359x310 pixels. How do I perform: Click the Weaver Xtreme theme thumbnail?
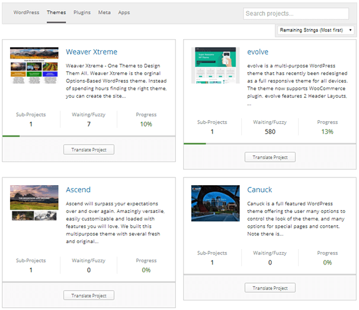pyautogui.click(x=34, y=66)
